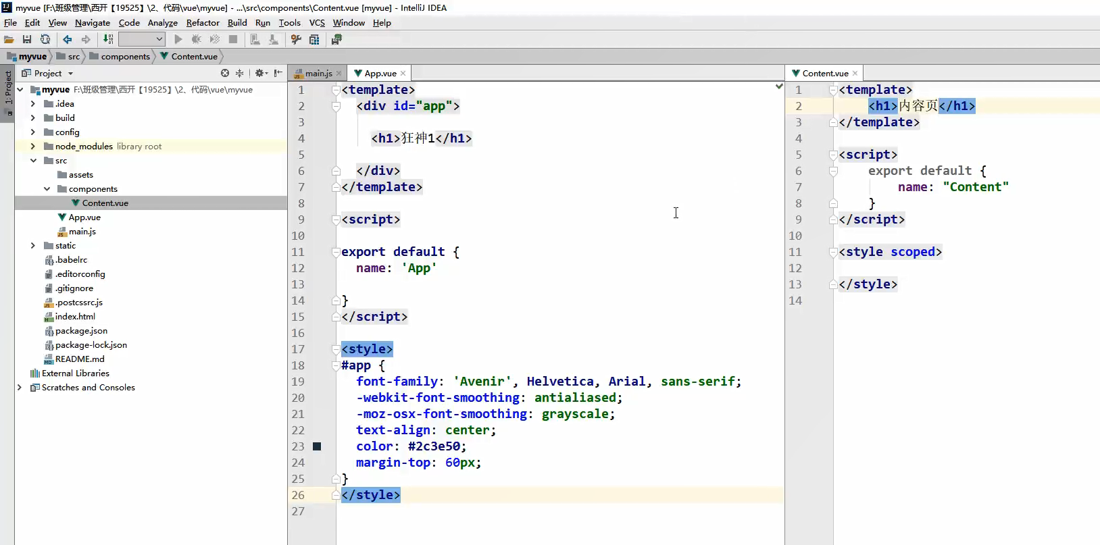Select index.html in the project tree

tap(75, 317)
